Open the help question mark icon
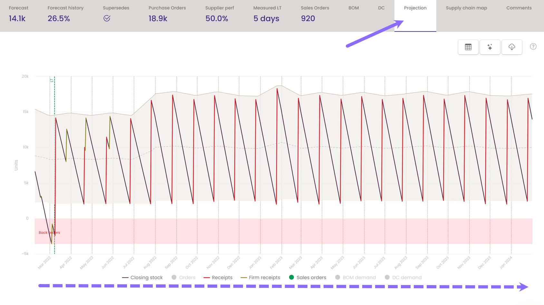Image resolution: width=544 pixels, height=305 pixels. (x=533, y=47)
